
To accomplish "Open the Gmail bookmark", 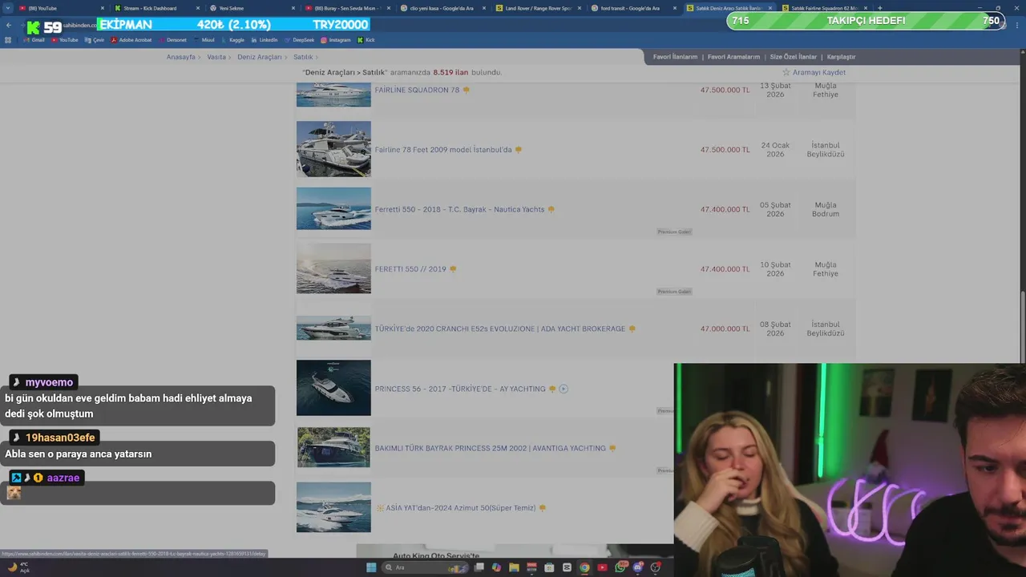I will pyautogui.click(x=34, y=40).
